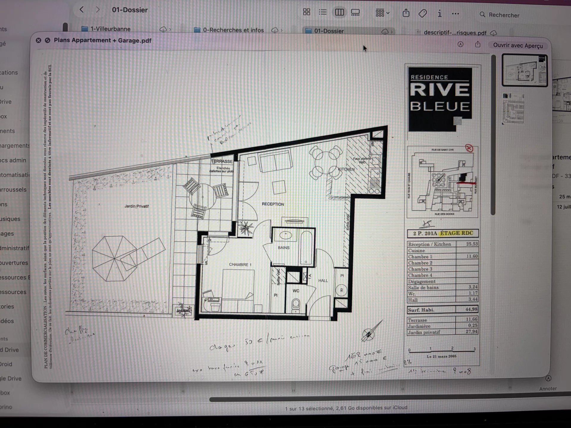This screenshot has height=428, width=571.
Task: Toggle Quick Look full screen button
Action: (47, 40)
